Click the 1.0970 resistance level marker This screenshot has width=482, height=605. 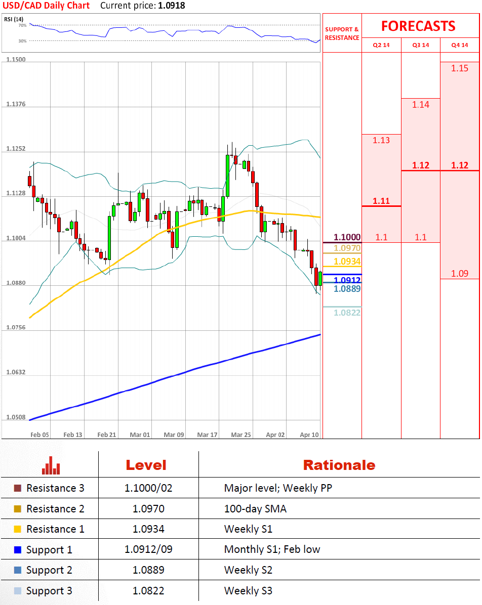tap(347, 248)
